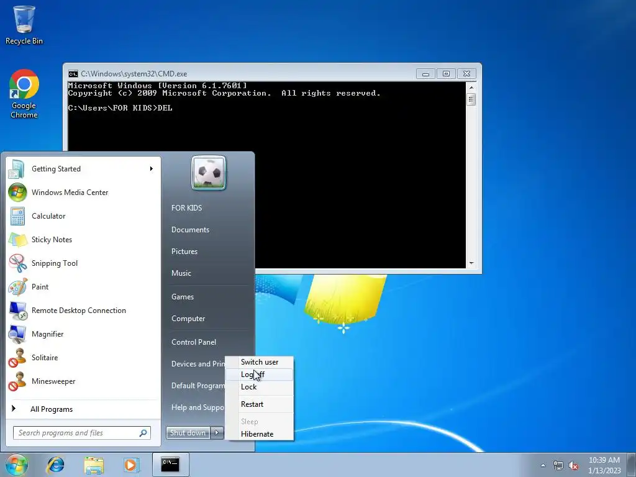The image size is (636, 477).
Task: Click the Sticky Notes icon
Action: coord(17,239)
